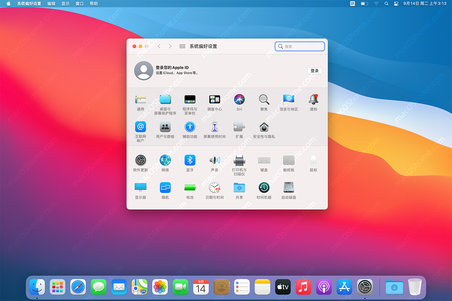Image resolution: width=452 pixels, height=301 pixels.
Task: Open 辅助功能 (Accessibility) pane
Action: [x=190, y=127]
